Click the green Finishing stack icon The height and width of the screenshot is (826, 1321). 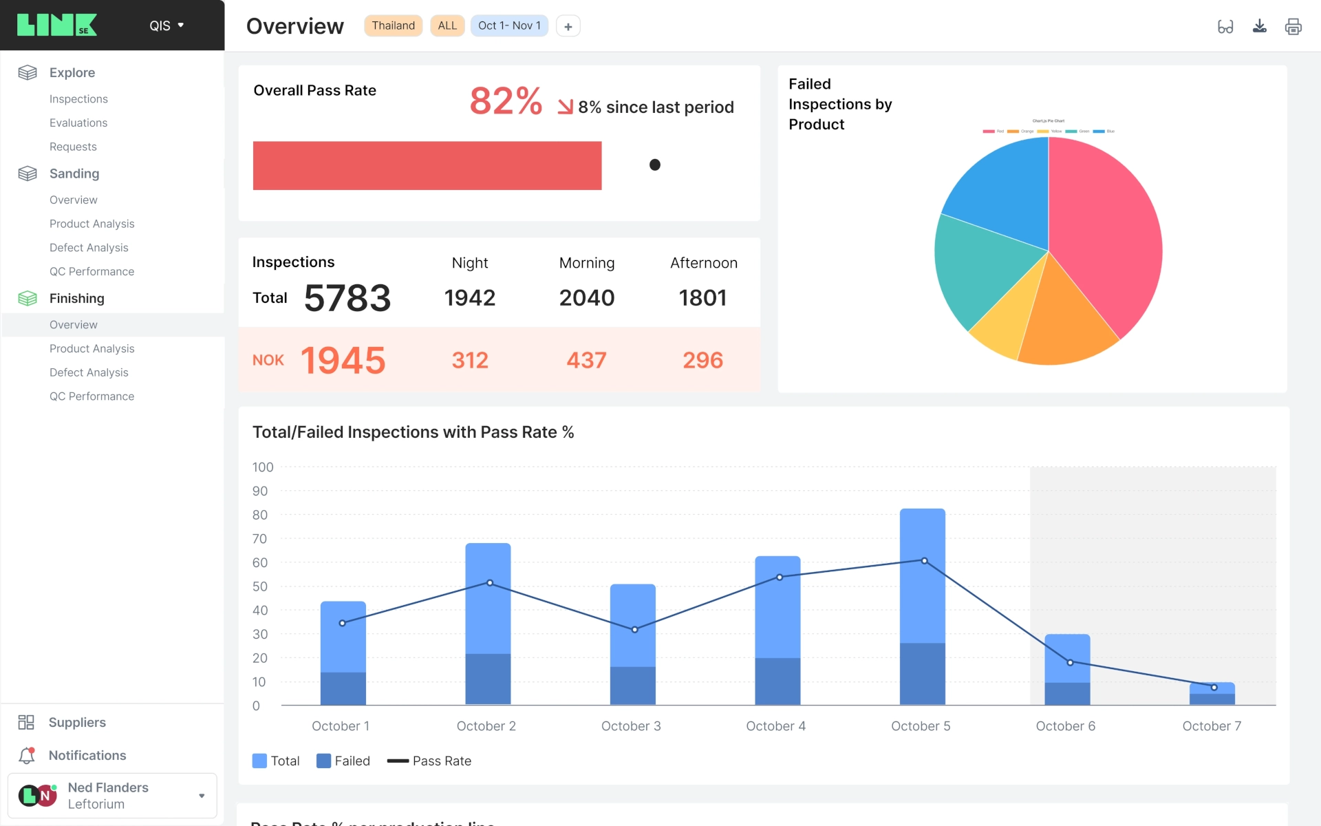28,298
